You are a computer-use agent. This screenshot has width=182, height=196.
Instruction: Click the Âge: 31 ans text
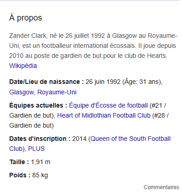tap(142, 82)
